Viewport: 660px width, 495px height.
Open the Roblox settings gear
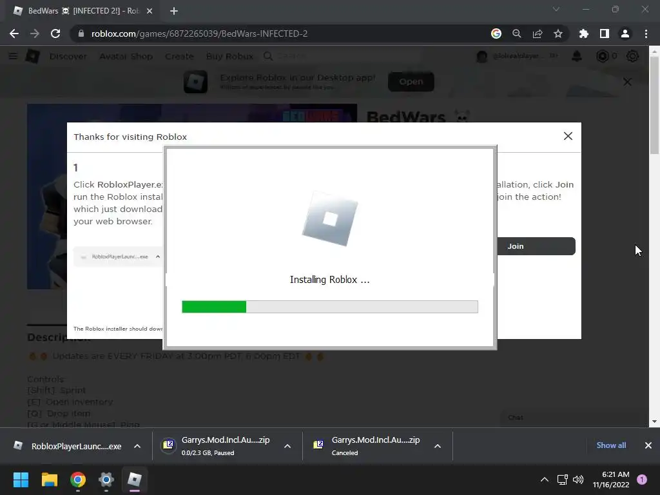click(x=632, y=56)
